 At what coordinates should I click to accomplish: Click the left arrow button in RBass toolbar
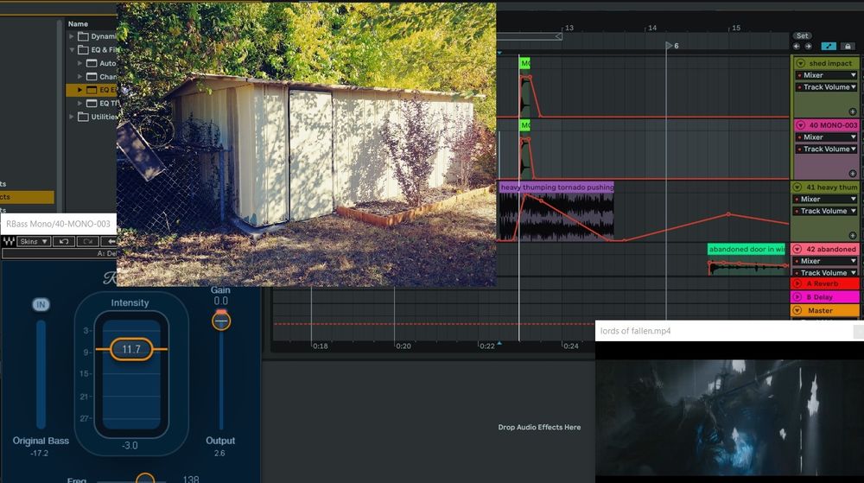[x=109, y=241]
